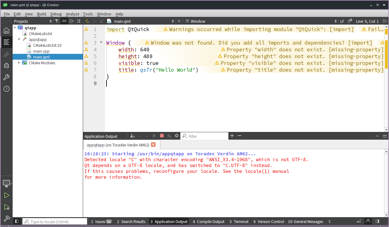Run the project with green play icon
This screenshot has height=227, width=389.
click(6, 195)
